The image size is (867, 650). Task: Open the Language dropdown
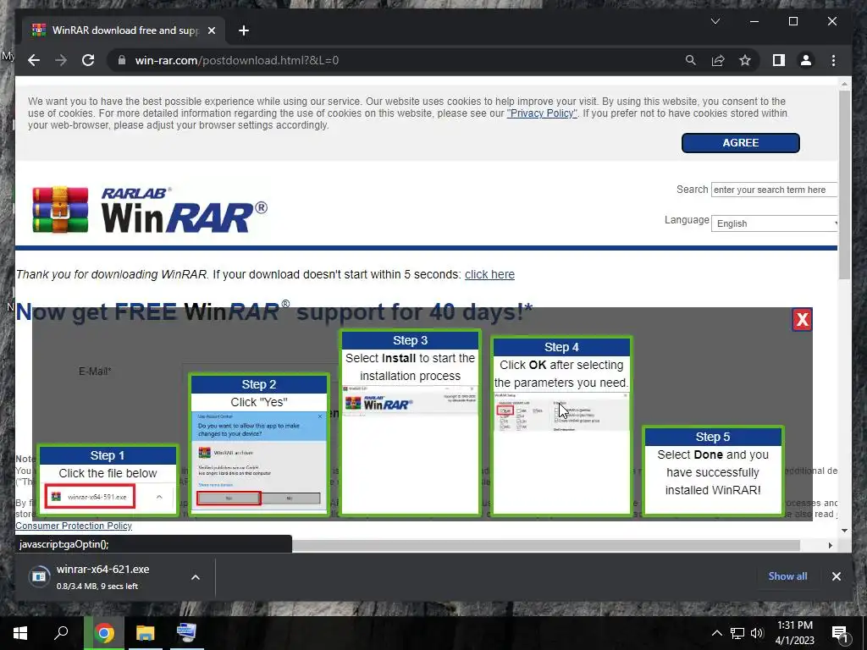coord(774,223)
